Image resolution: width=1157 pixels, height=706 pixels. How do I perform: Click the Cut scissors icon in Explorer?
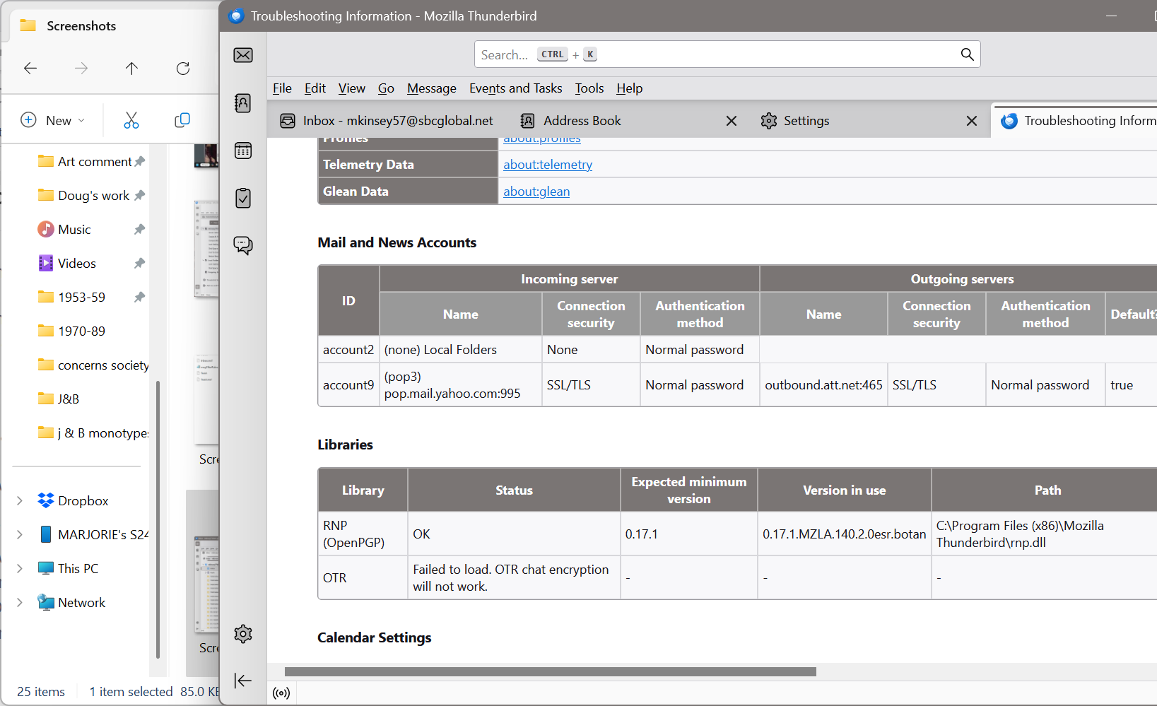(131, 120)
